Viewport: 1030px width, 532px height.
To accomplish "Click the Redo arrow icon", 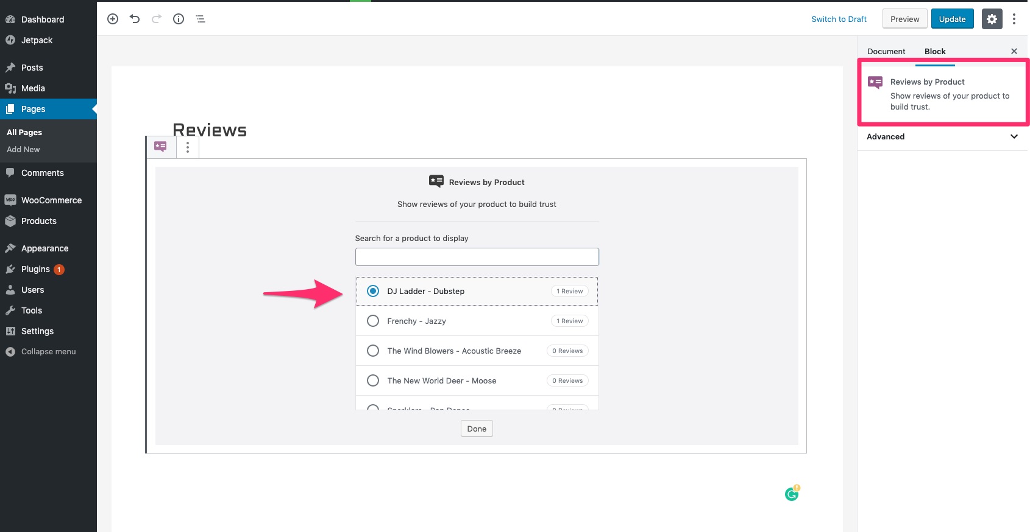I will click(x=157, y=19).
